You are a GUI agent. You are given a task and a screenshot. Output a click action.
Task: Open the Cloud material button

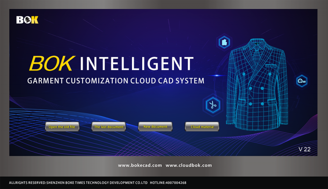pyautogui.click(x=202, y=127)
